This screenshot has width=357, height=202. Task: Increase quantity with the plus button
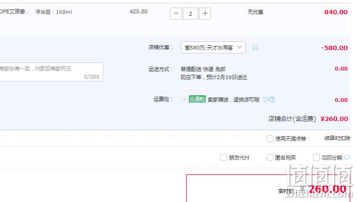click(x=205, y=14)
